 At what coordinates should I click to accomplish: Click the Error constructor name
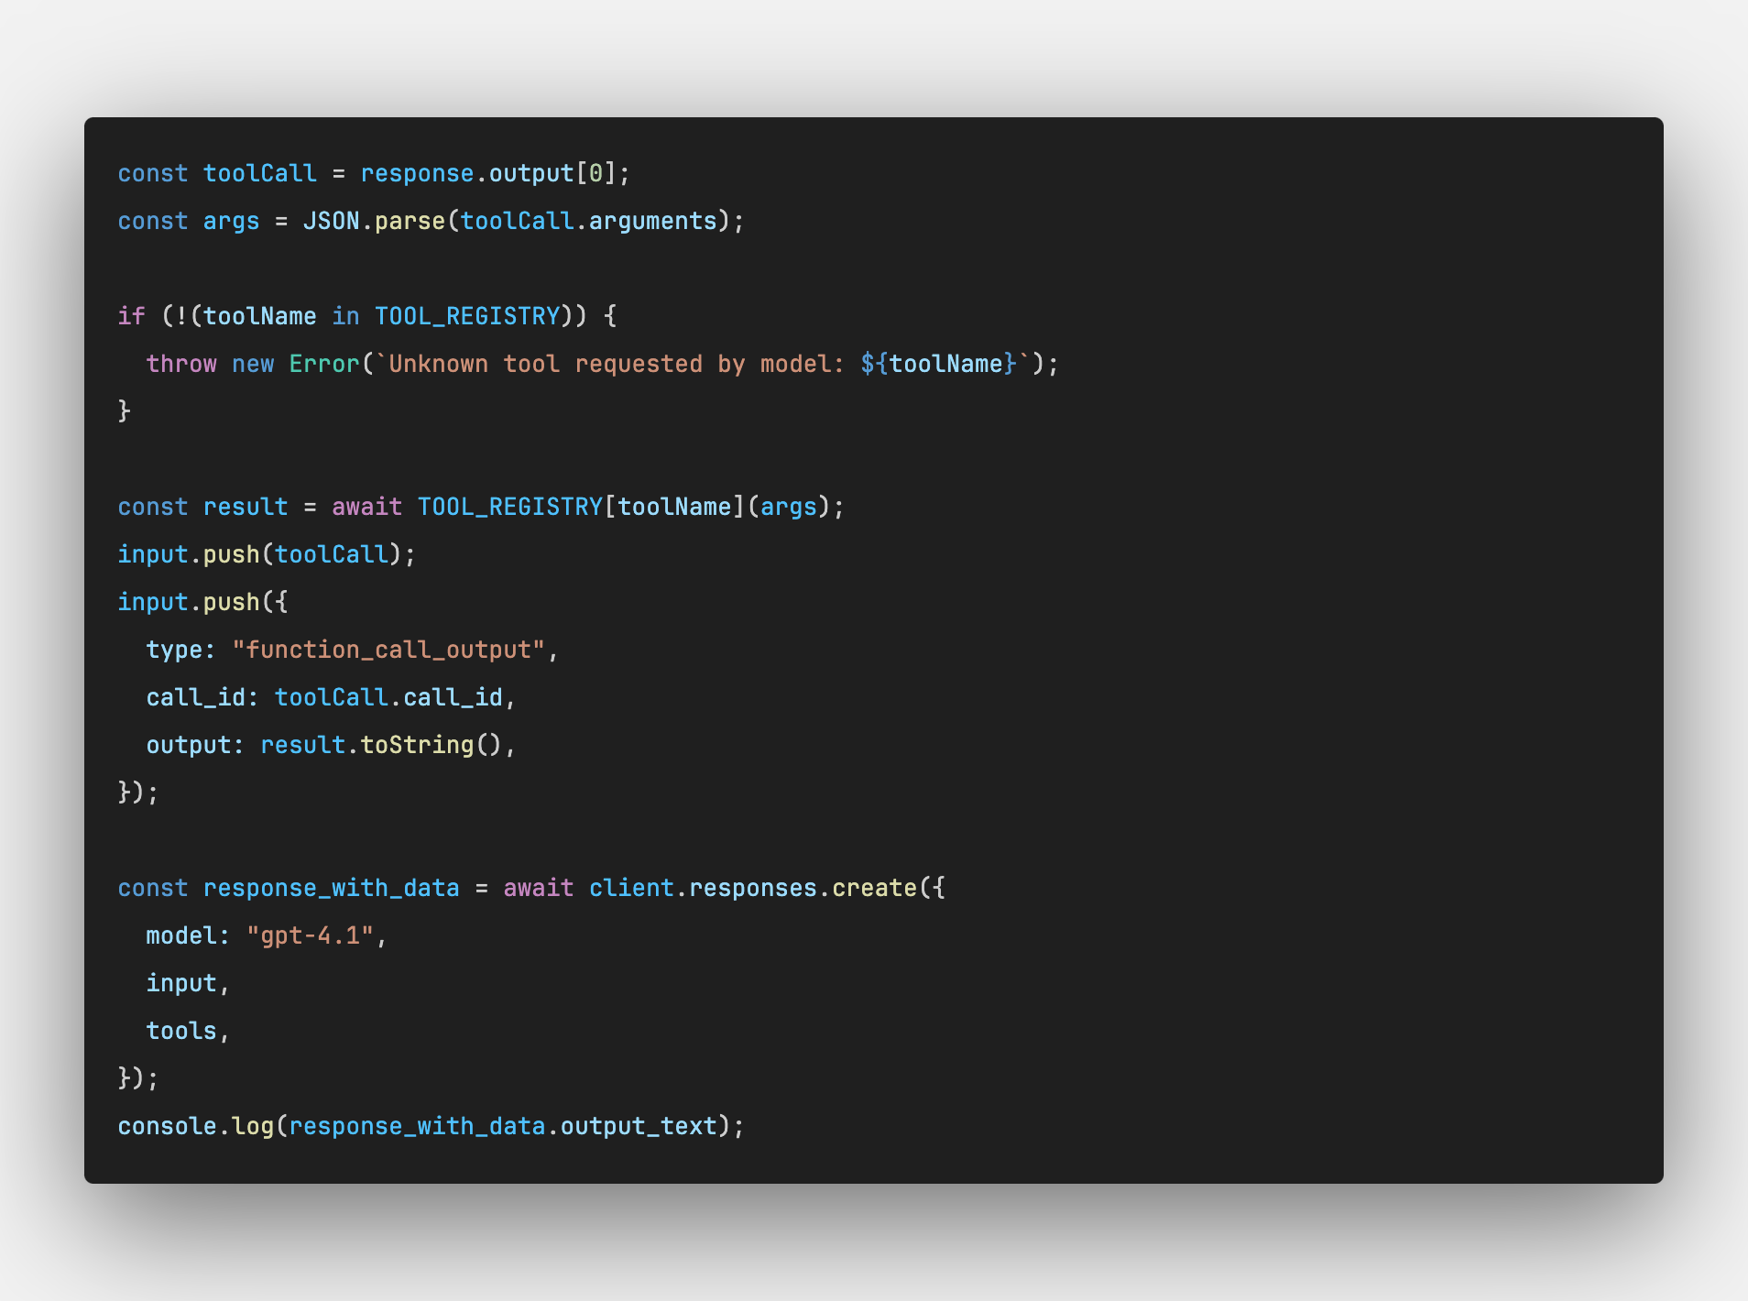324,364
